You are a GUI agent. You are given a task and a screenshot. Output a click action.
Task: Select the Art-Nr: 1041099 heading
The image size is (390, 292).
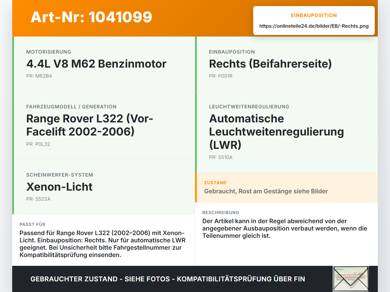tap(91, 17)
